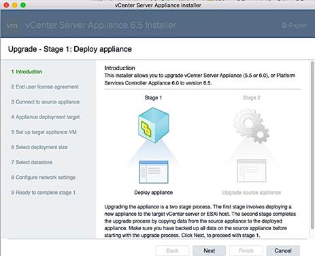315x256 pixels.
Task: Click the Finish button
Action: coord(246,251)
